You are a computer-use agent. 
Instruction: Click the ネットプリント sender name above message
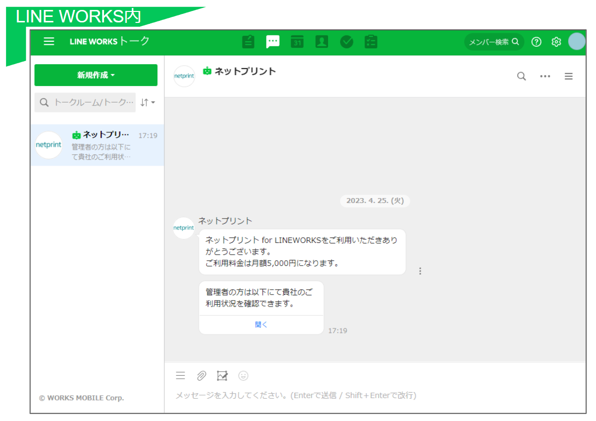pos(225,221)
